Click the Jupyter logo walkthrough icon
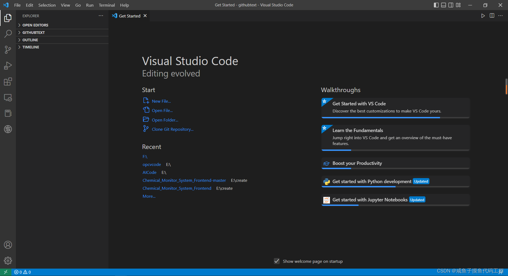508x276 pixels. pos(327,200)
